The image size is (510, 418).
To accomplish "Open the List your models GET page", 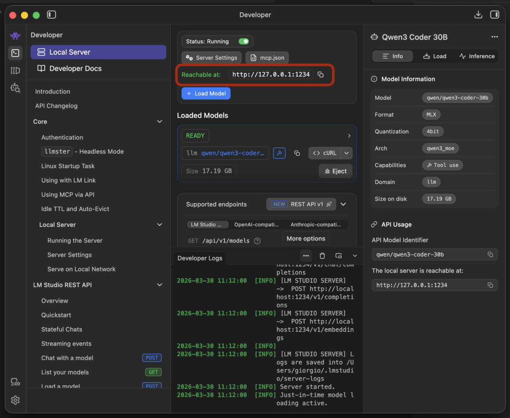I will 101,372.
